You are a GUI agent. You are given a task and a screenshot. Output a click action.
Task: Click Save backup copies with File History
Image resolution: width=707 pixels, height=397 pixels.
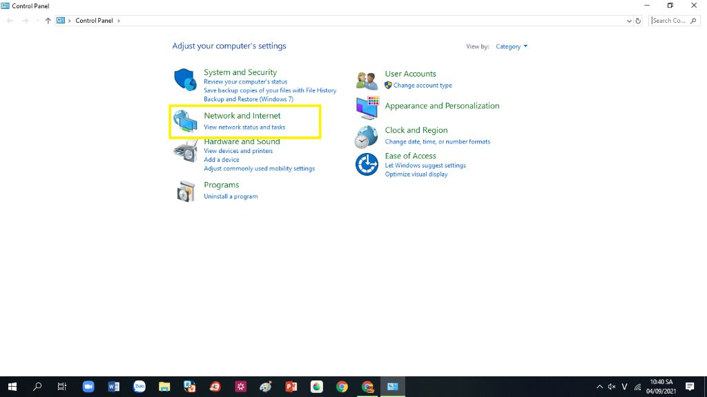pyautogui.click(x=270, y=90)
